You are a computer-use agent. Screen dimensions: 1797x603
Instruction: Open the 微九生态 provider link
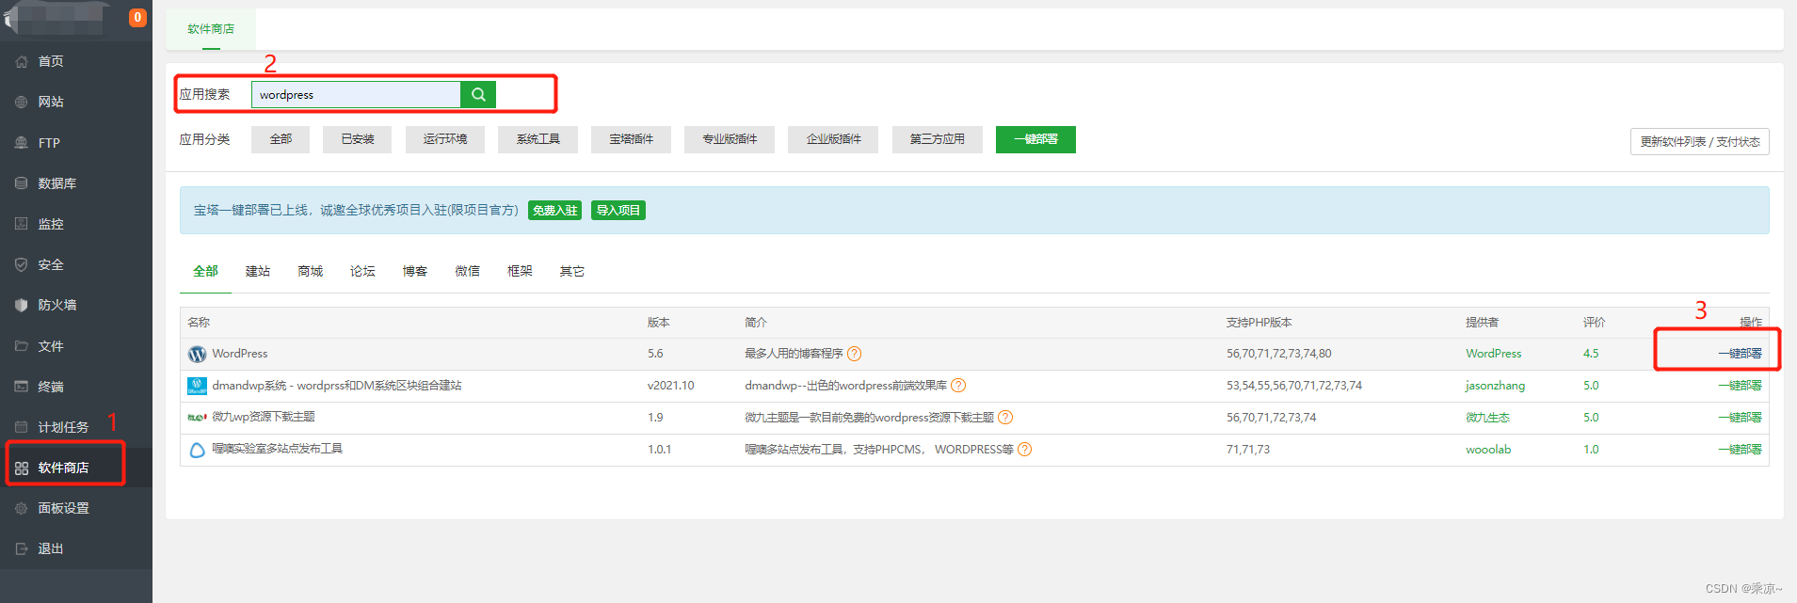click(x=1487, y=418)
